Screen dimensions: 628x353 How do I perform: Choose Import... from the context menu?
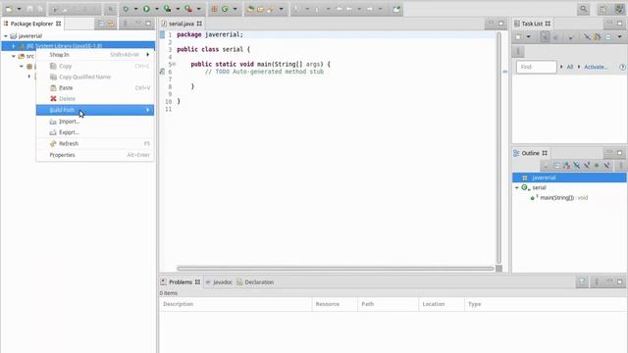coord(95,122)
